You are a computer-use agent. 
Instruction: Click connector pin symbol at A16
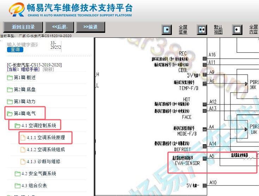coord(205,59)
